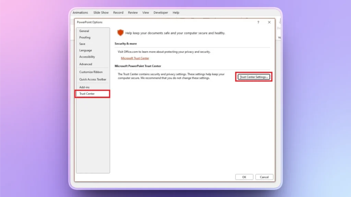Open the Microsoft Trust Center link
This screenshot has height=197, width=351.
point(135,58)
